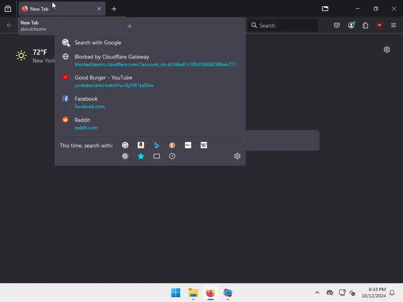Click the cloud sync-off tray icon
Image resolution: width=403 pixels, height=302 pixels.
(x=330, y=293)
